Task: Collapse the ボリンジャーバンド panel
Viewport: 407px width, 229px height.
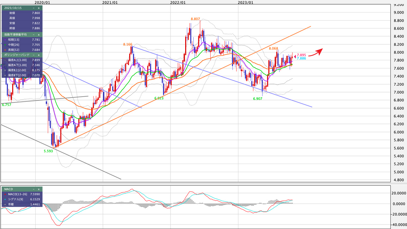Action: pos(34,54)
